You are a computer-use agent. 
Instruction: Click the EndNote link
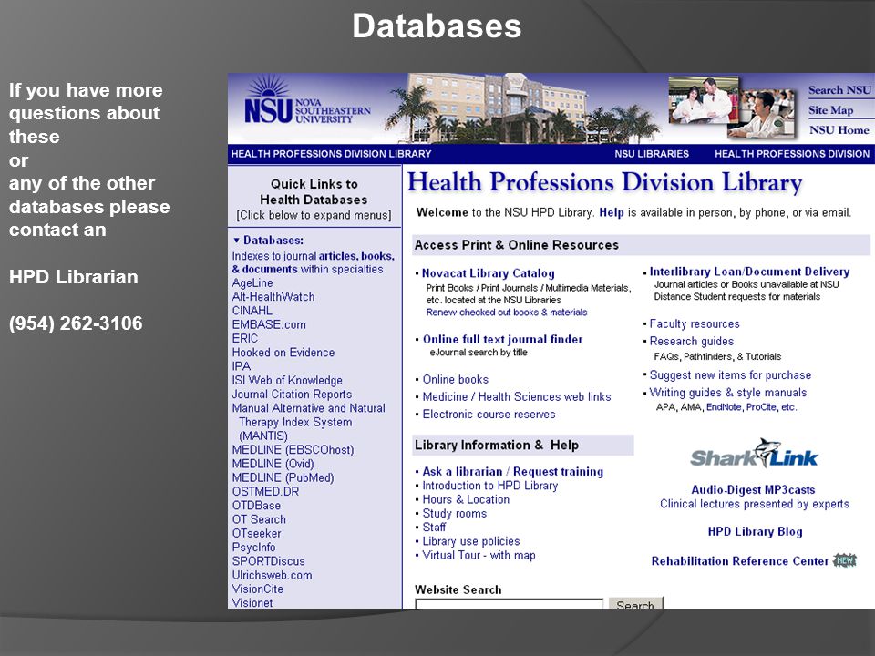[x=724, y=407]
